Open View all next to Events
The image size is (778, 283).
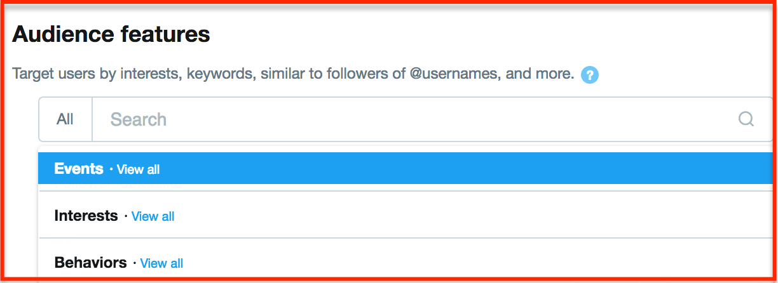pyautogui.click(x=138, y=169)
